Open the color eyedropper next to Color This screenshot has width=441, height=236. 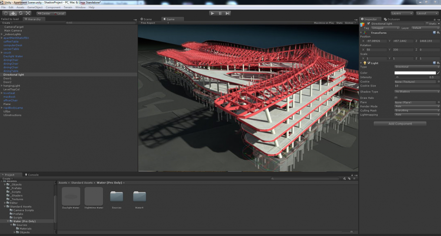439,73
